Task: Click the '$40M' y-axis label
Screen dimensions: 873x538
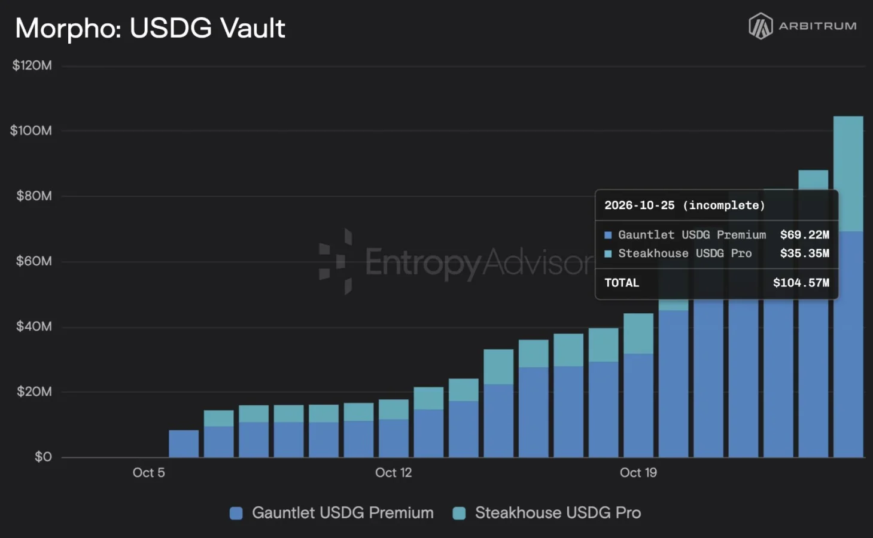Action: pyautogui.click(x=34, y=326)
